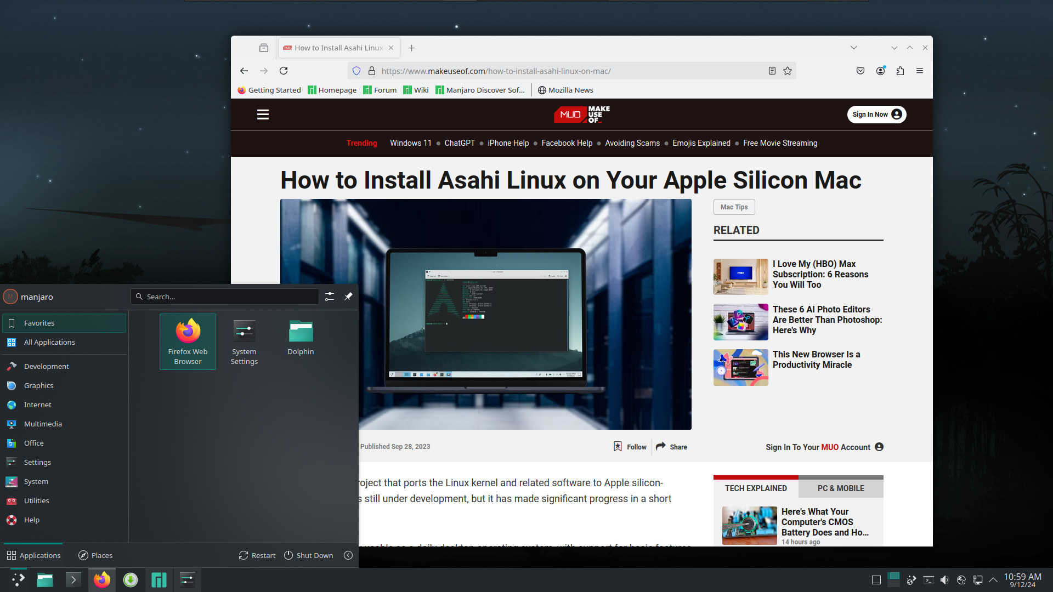1053x592 pixels.
Task: Expand the Graphics category in app menu
Action: pyautogui.click(x=38, y=385)
